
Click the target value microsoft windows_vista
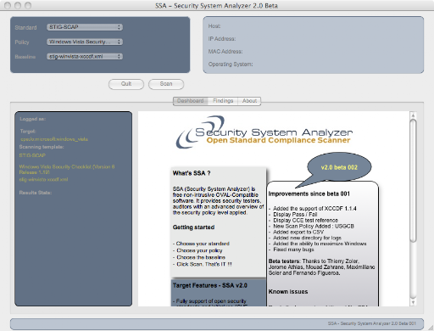[54, 139]
